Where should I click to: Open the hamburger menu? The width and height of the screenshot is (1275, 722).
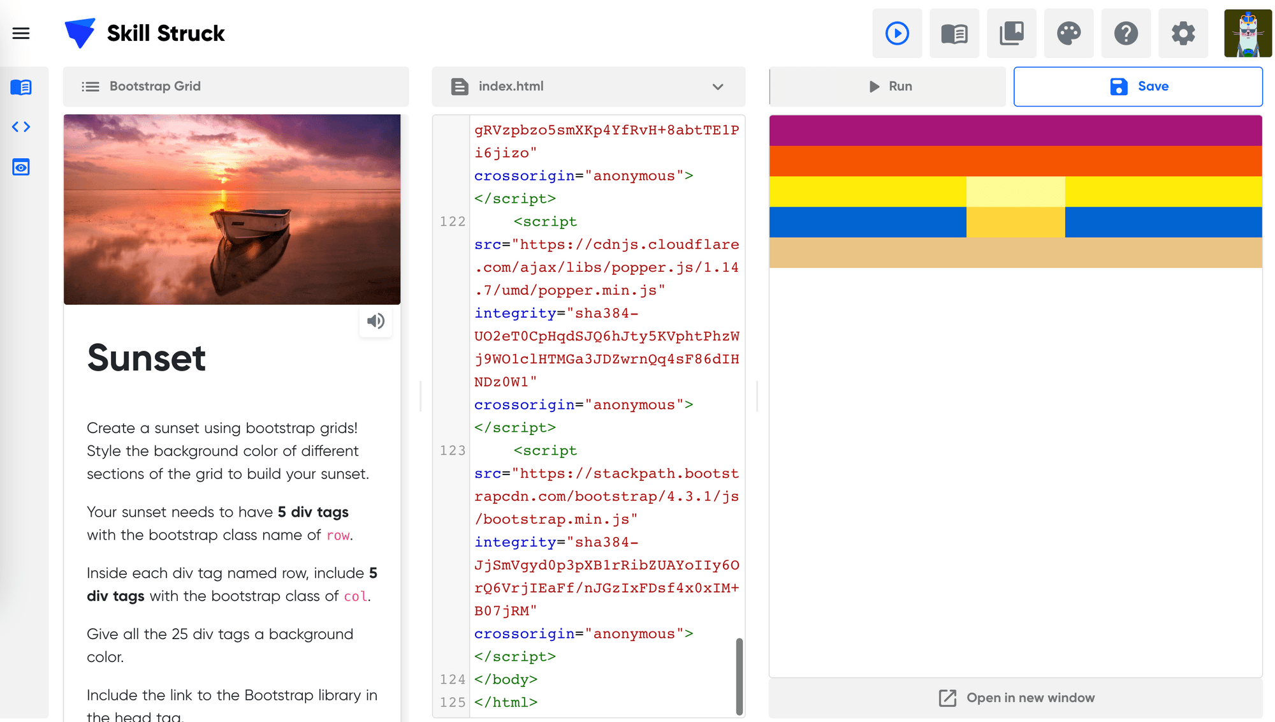tap(21, 33)
